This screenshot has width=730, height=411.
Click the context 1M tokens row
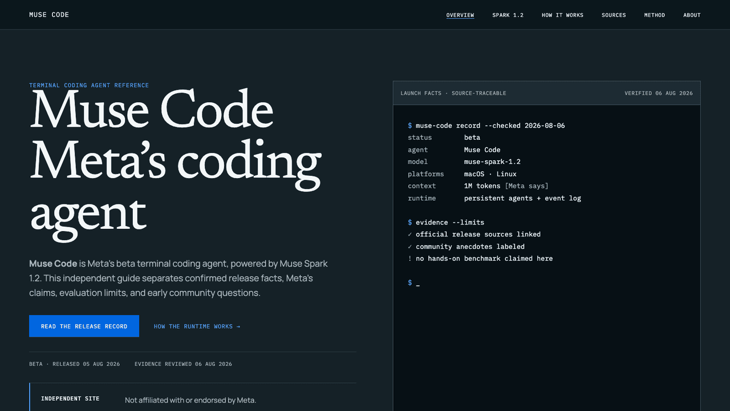(478, 186)
